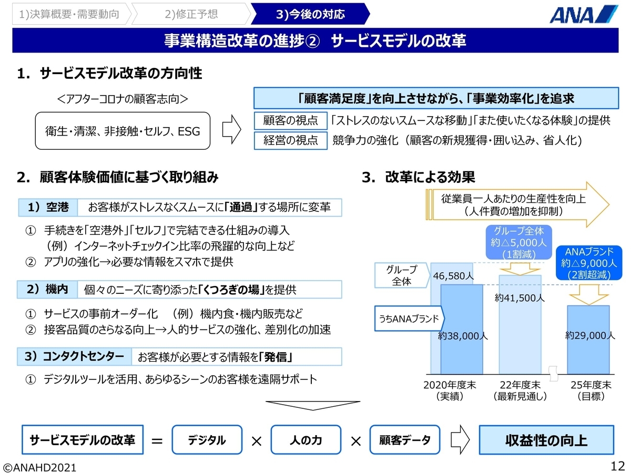The height and width of the screenshot is (473, 631).
Task: Click the うちANAブランド chart label
Action: [410, 318]
